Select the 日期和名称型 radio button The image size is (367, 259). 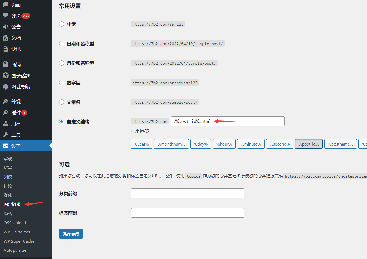62,43
